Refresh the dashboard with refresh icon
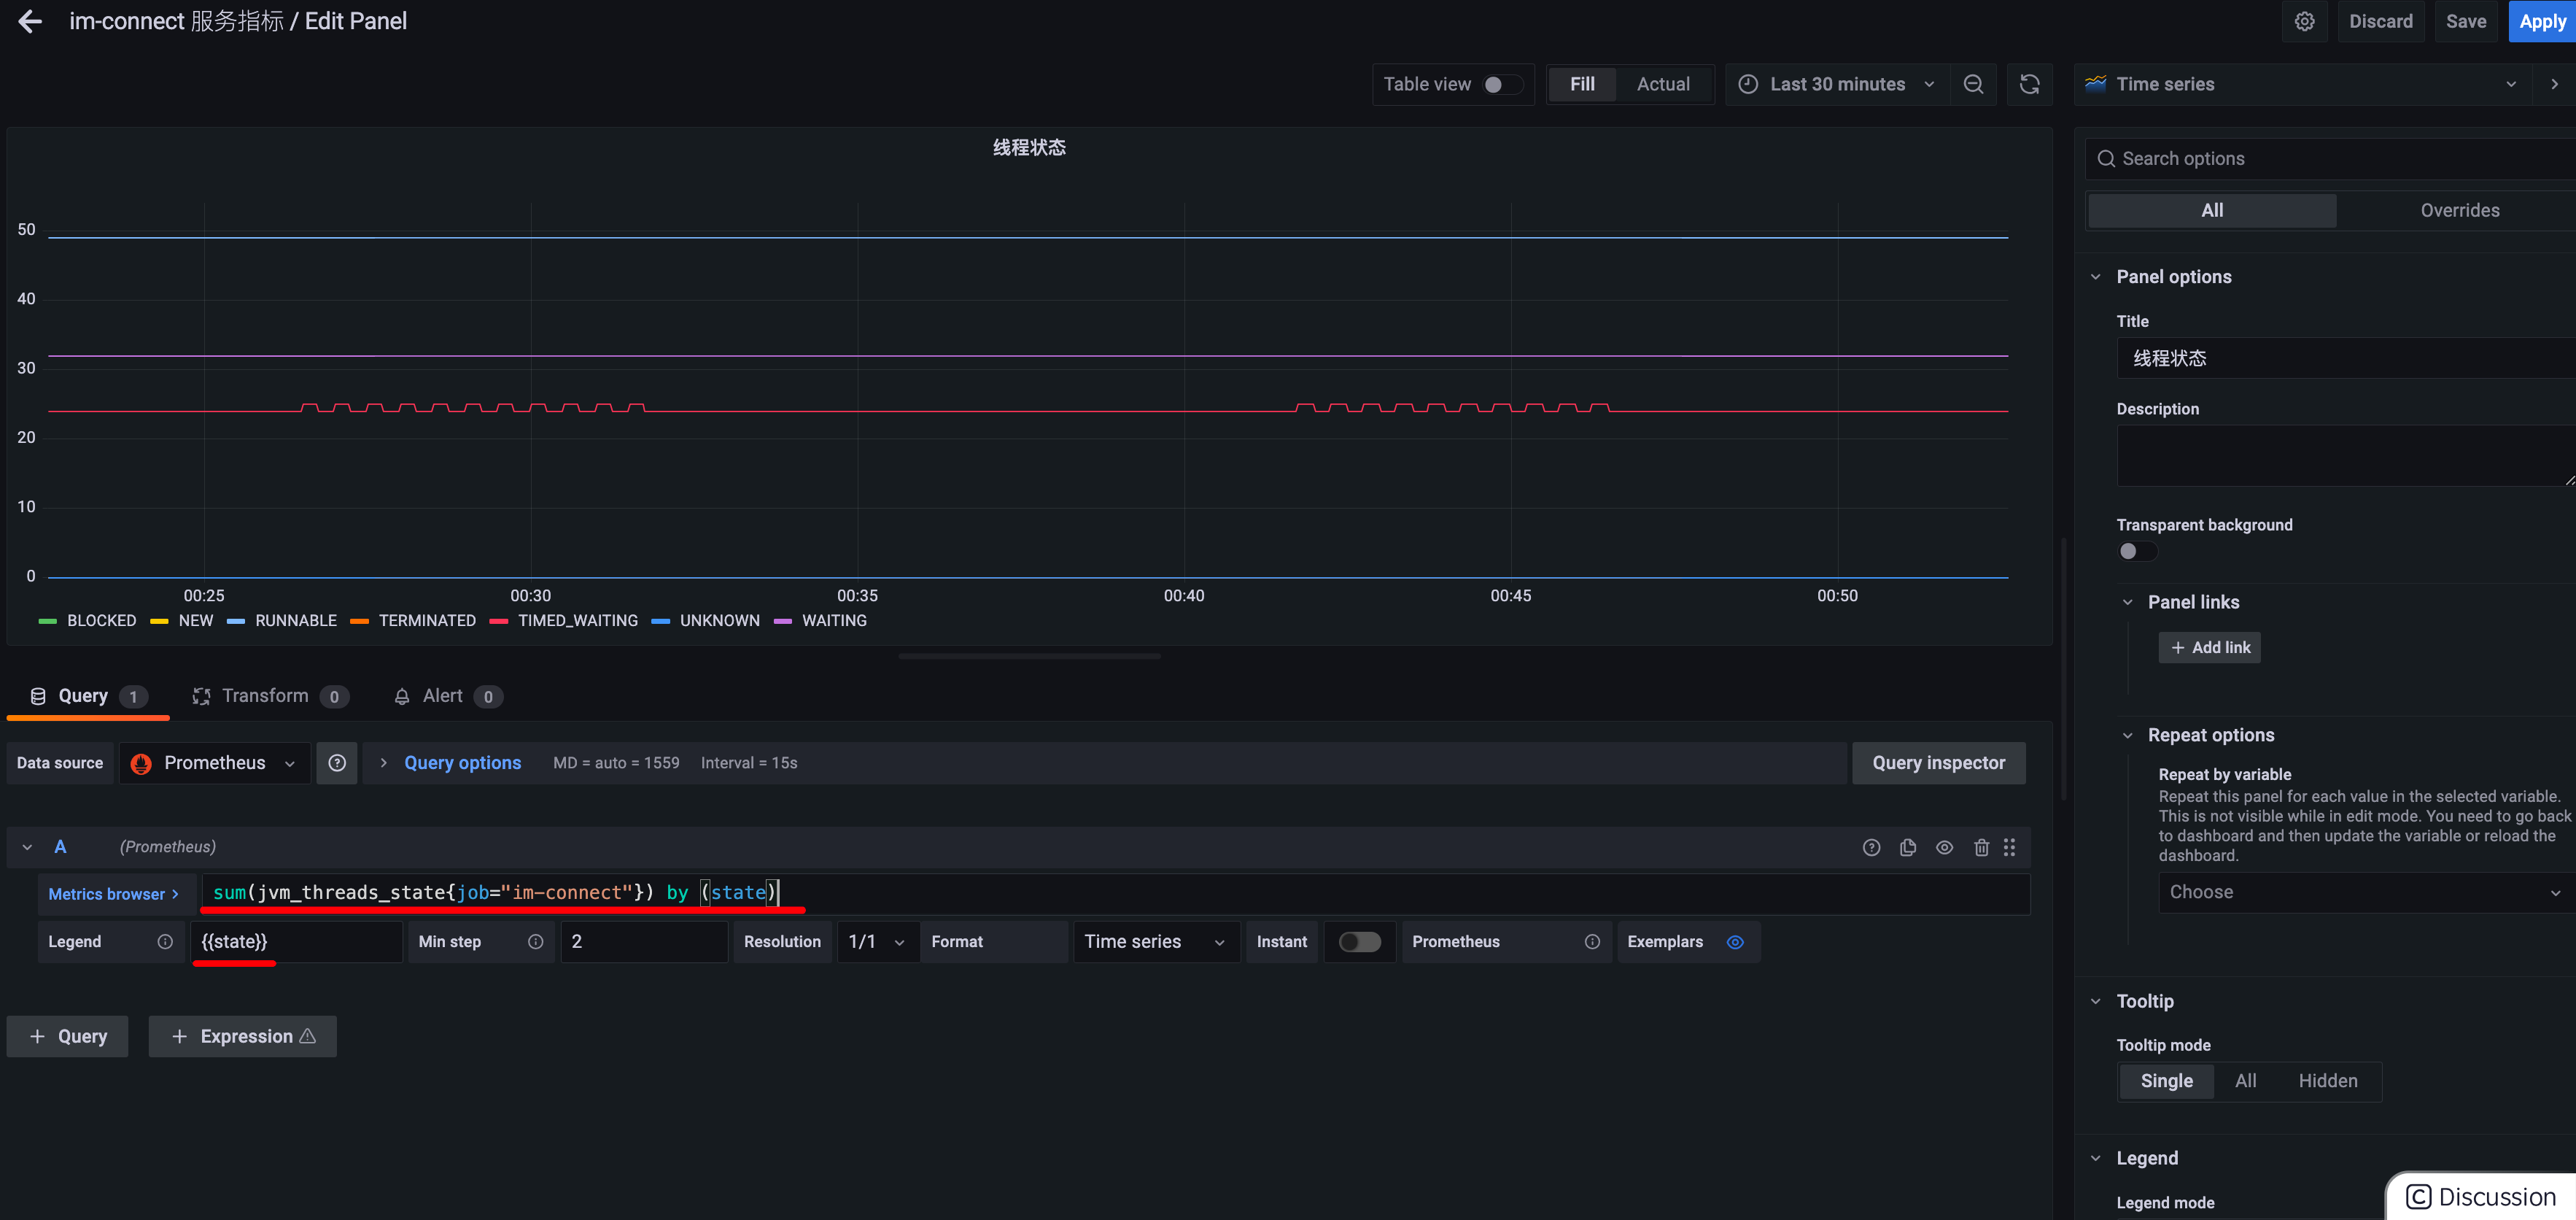Image resolution: width=2576 pixels, height=1220 pixels. pos(2029,84)
